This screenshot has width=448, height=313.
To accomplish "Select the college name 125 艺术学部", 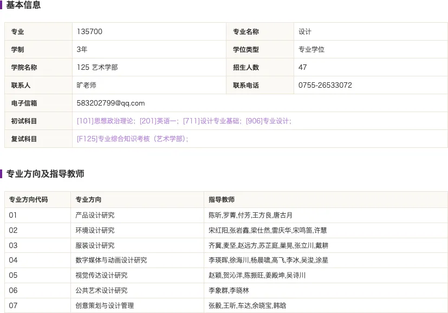I will coord(97,67).
